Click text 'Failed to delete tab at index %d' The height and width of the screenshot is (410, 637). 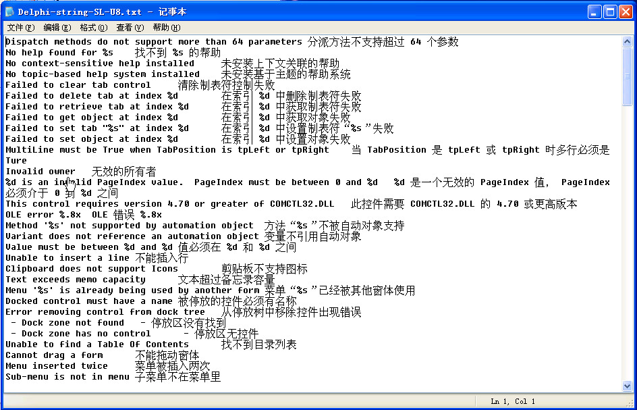click(92, 96)
